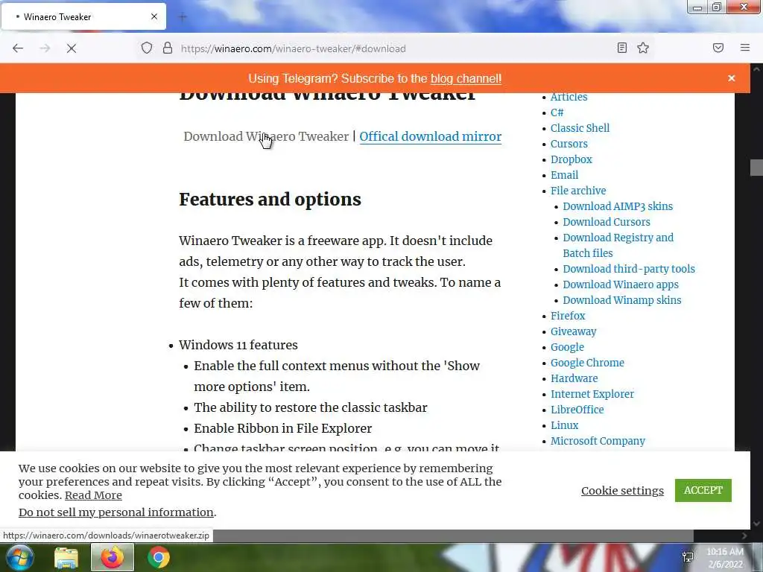Click the Download Winaero Tweaker link
This screenshot has width=763, height=572.
(266, 136)
